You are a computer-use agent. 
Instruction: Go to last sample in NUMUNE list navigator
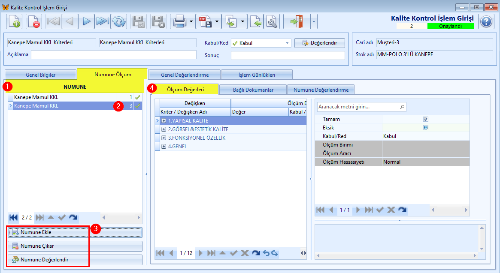(40, 218)
